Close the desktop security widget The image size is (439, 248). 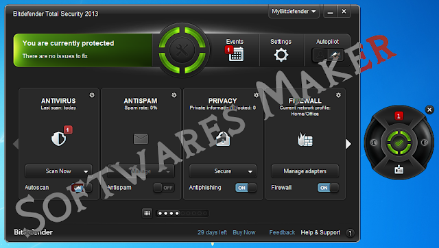[429, 110]
